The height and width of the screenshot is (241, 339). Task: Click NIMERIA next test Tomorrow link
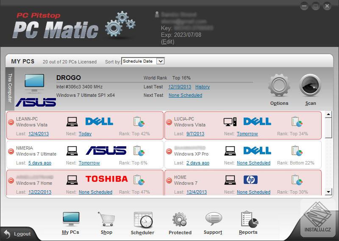(x=89, y=163)
